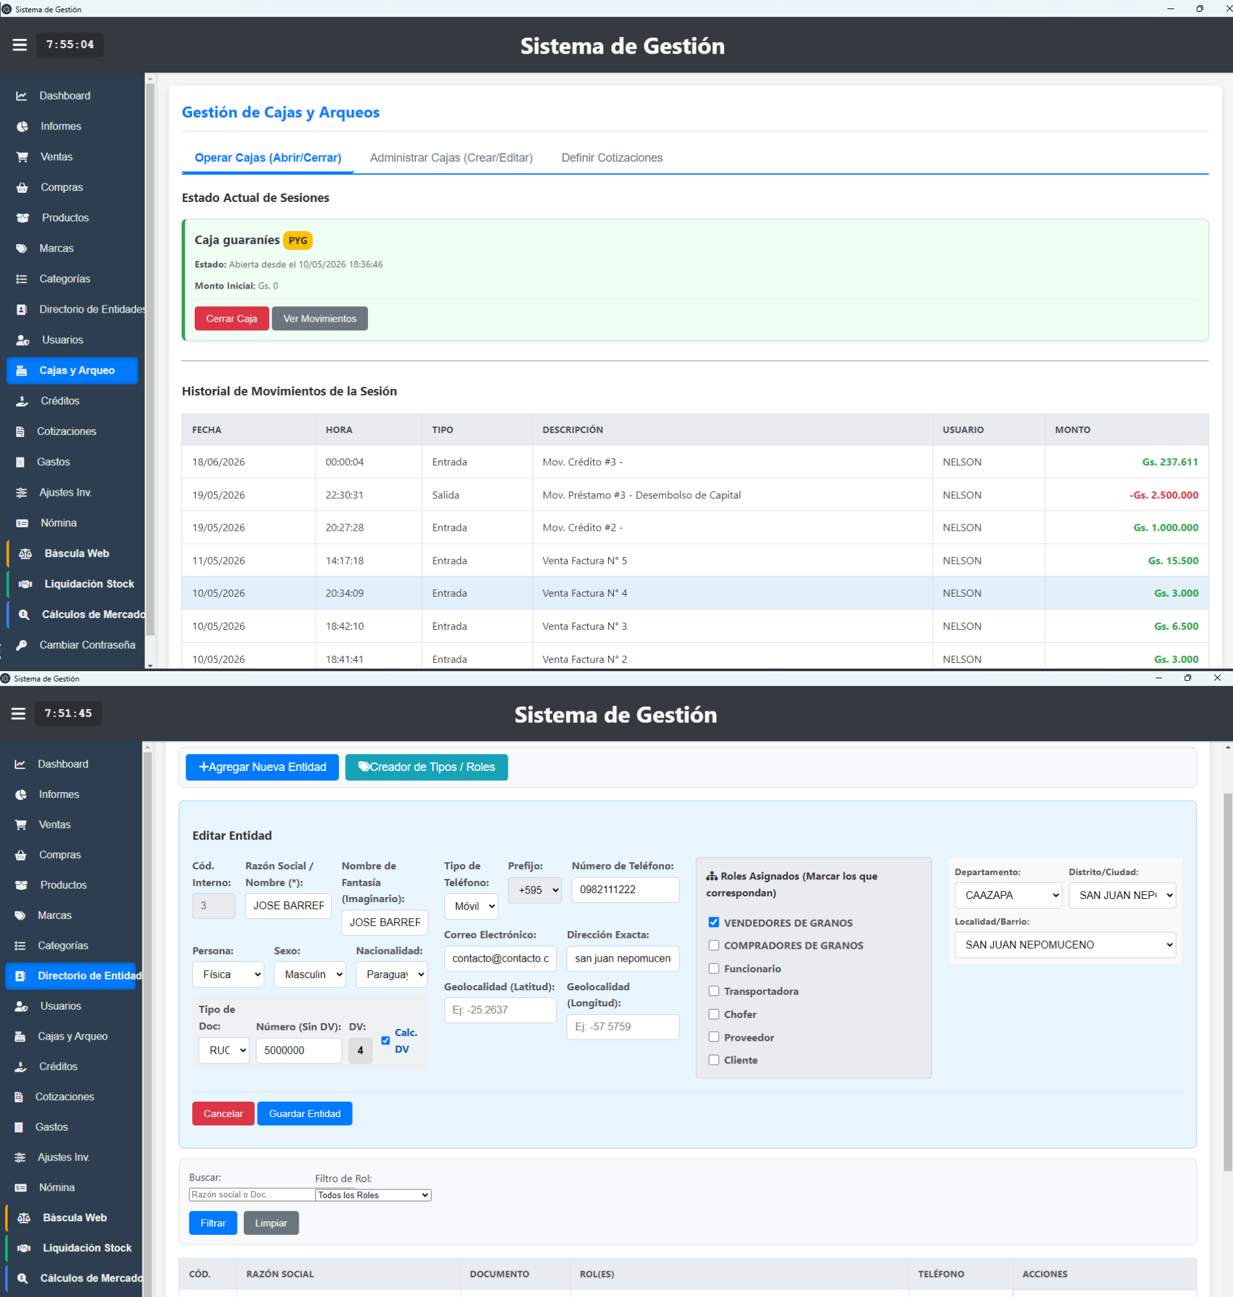
Task: Open the Definir Cotizaciones tab
Action: pos(612,158)
